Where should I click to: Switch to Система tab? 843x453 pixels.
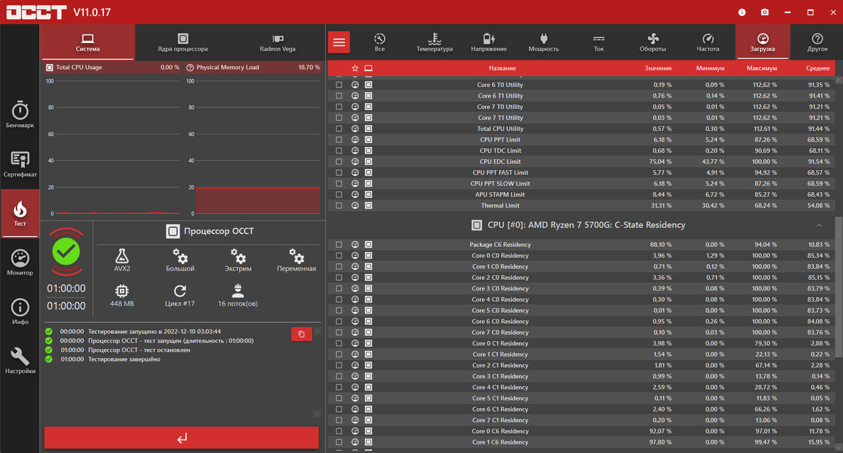click(88, 42)
